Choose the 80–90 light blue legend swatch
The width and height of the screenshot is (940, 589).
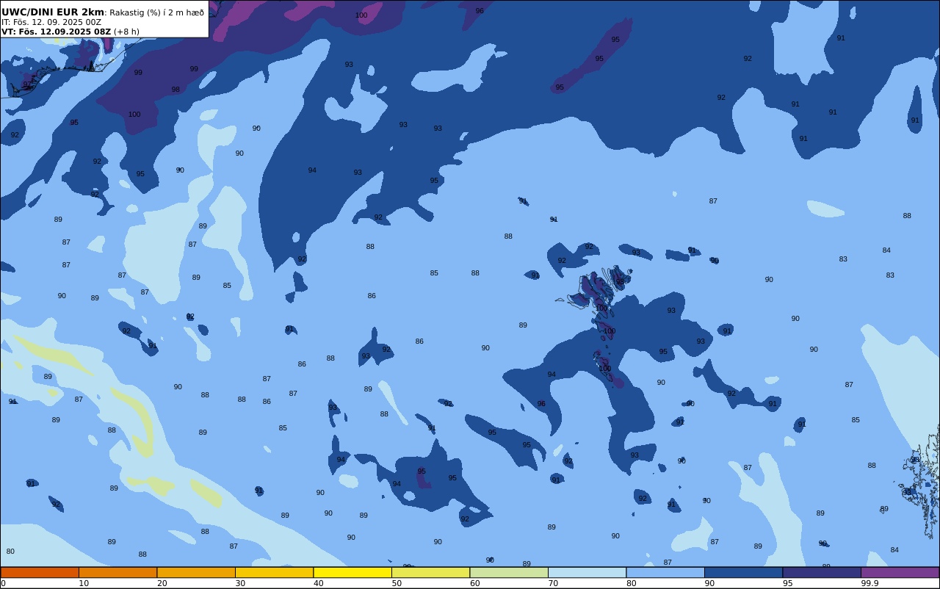point(665,572)
